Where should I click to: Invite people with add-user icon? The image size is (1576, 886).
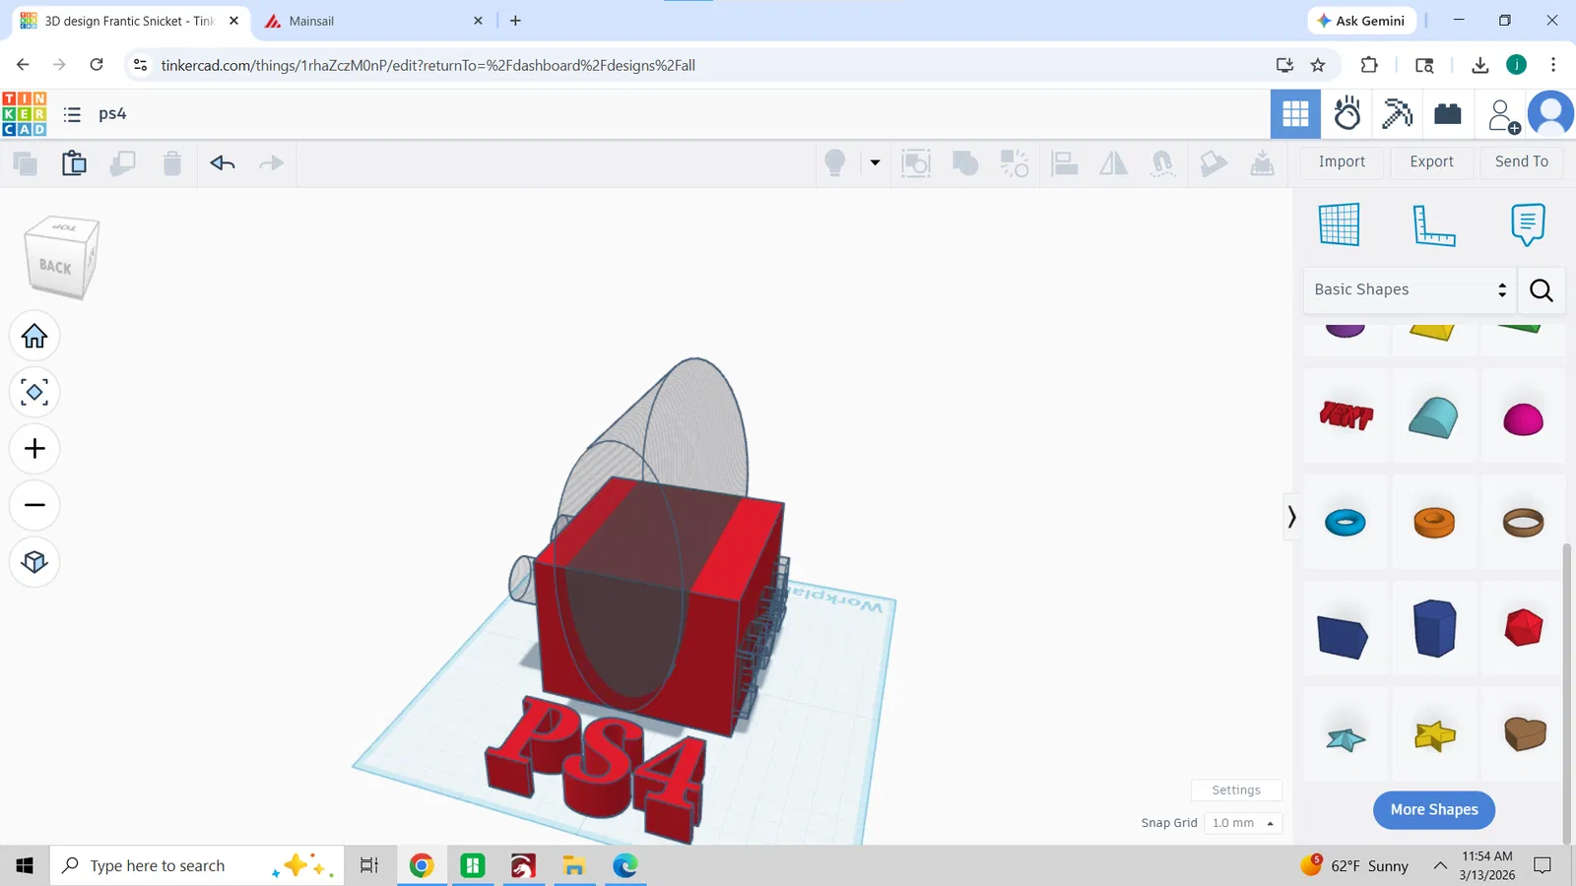point(1503,115)
